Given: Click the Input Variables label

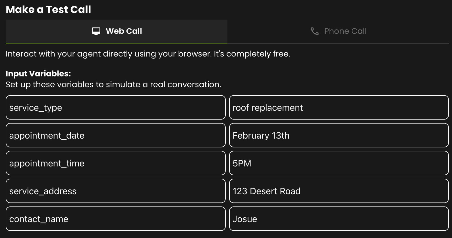Looking at the screenshot, I should pyautogui.click(x=38, y=74).
